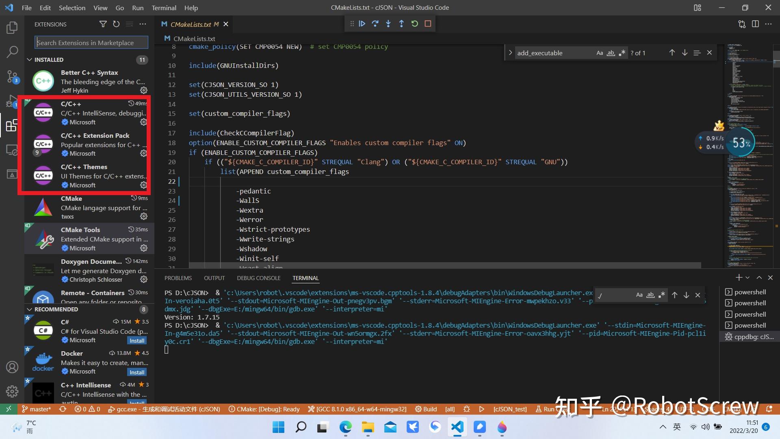Open the Remote Explorer sidebar icon

coord(12,150)
